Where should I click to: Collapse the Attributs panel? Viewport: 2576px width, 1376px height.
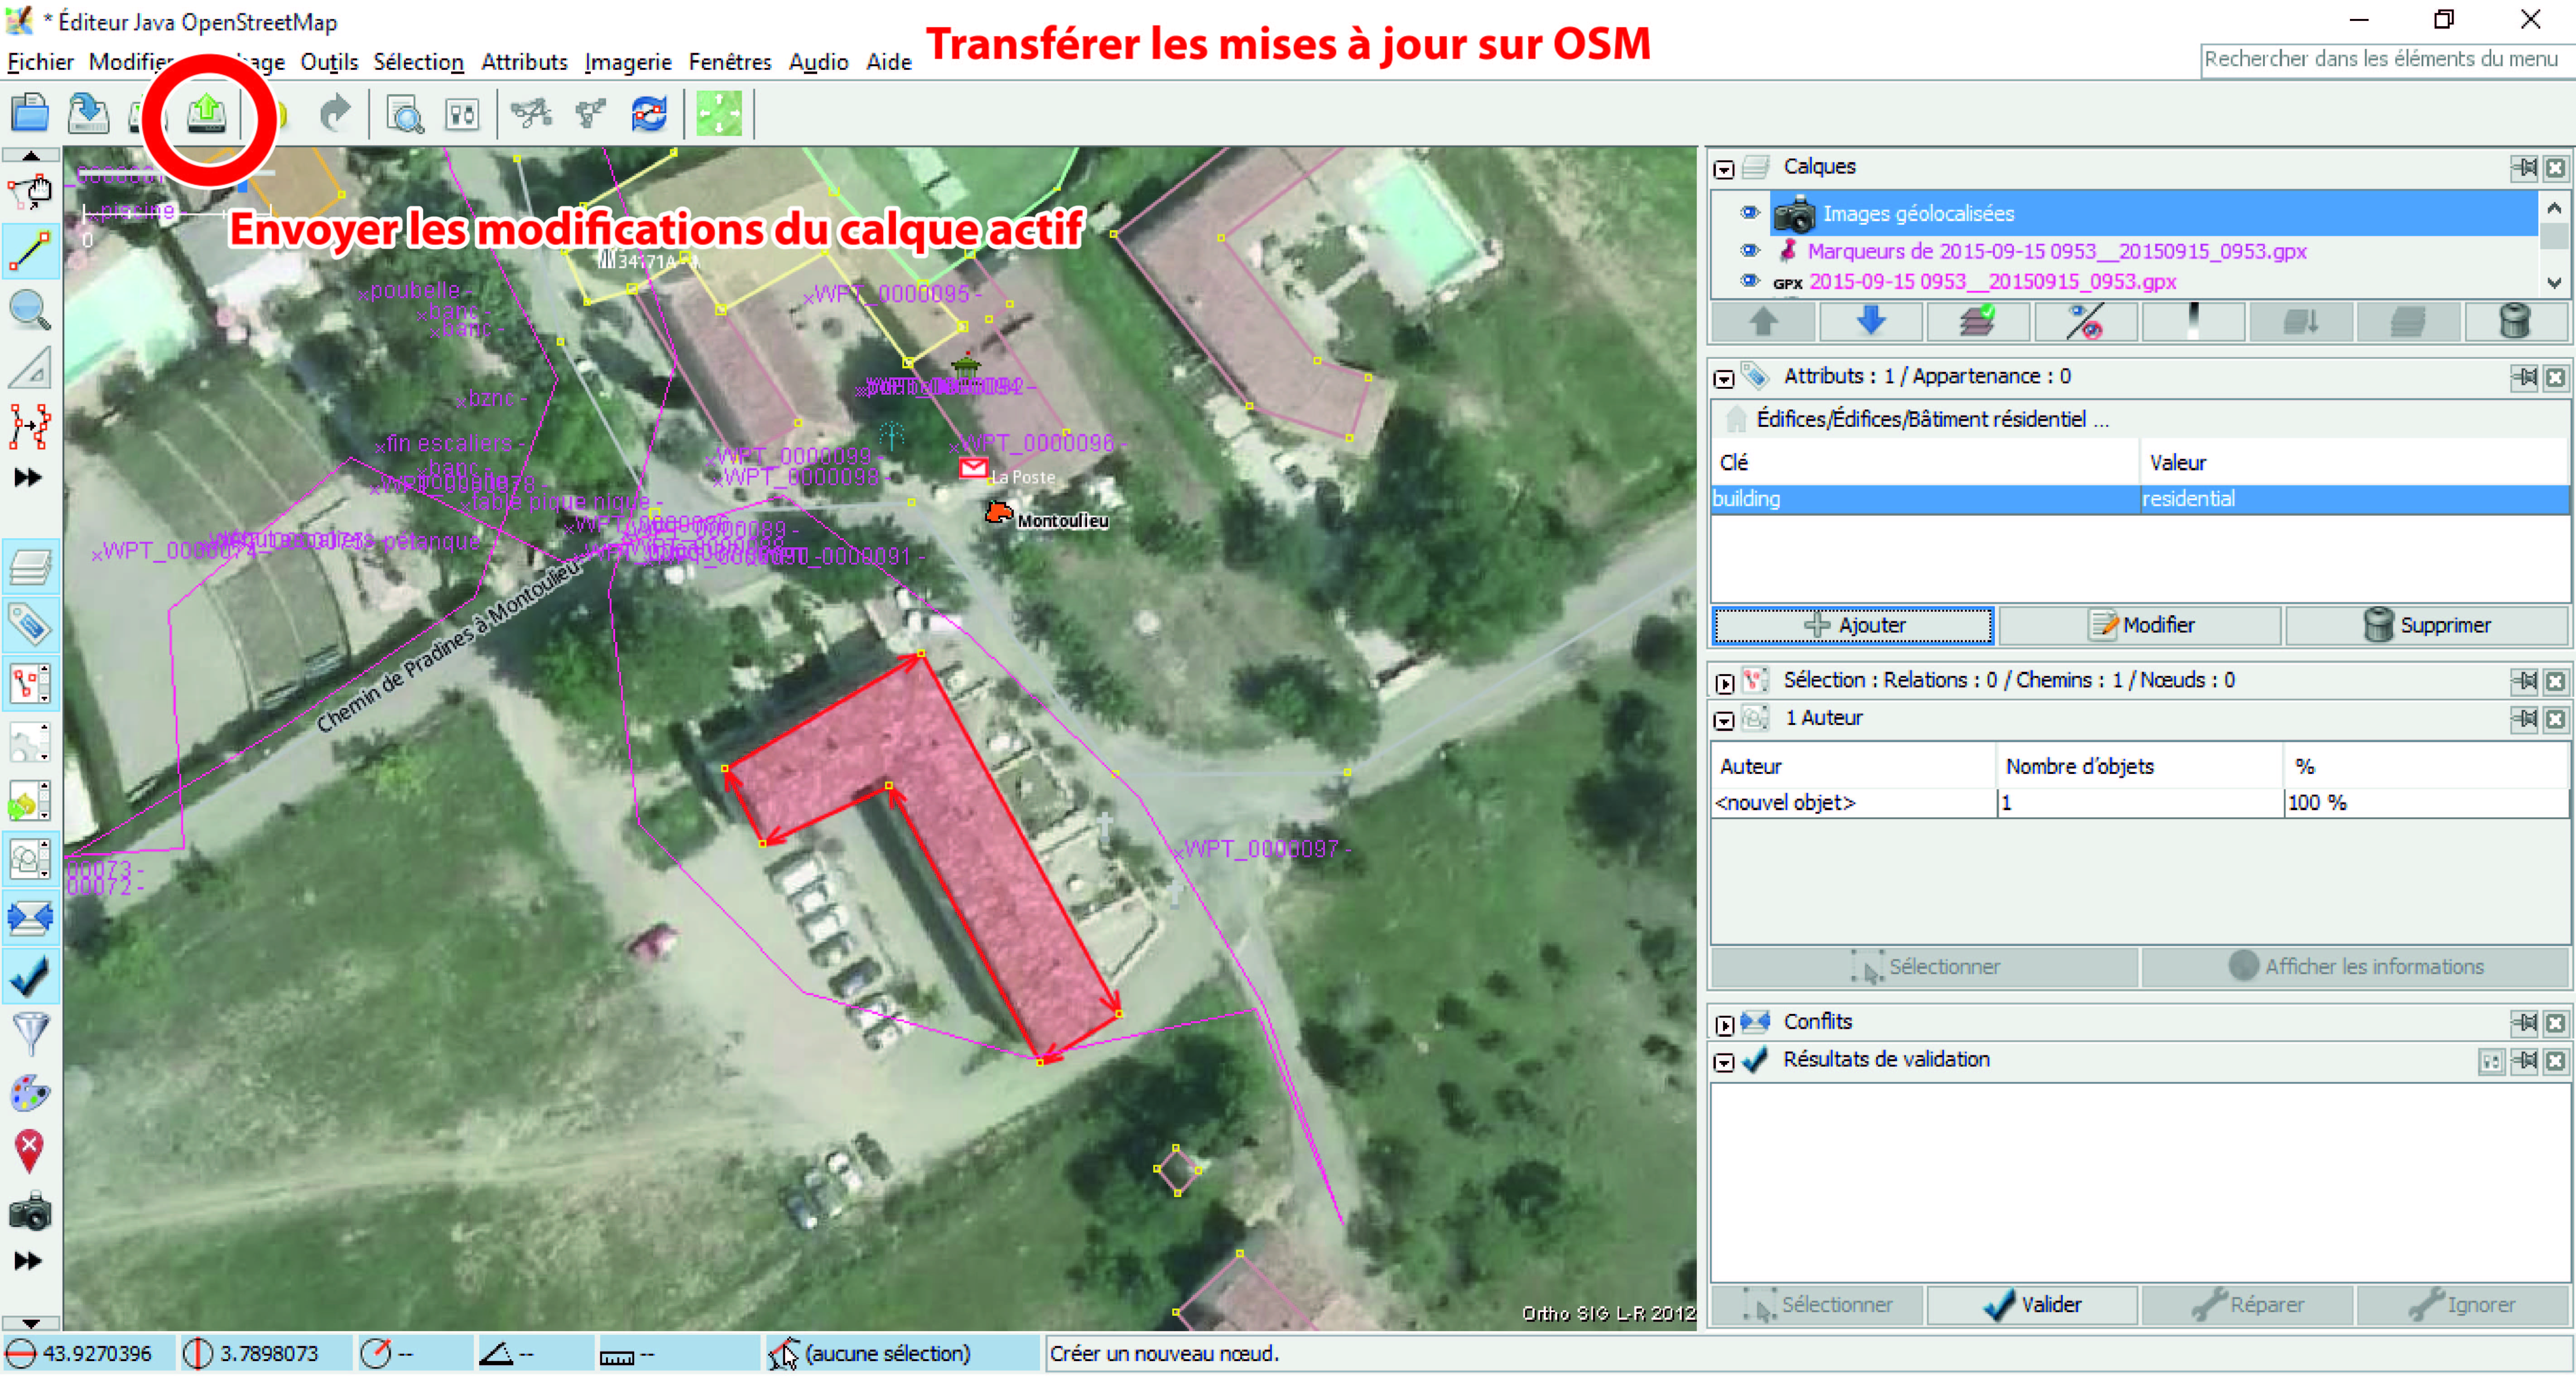point(1724,379)
